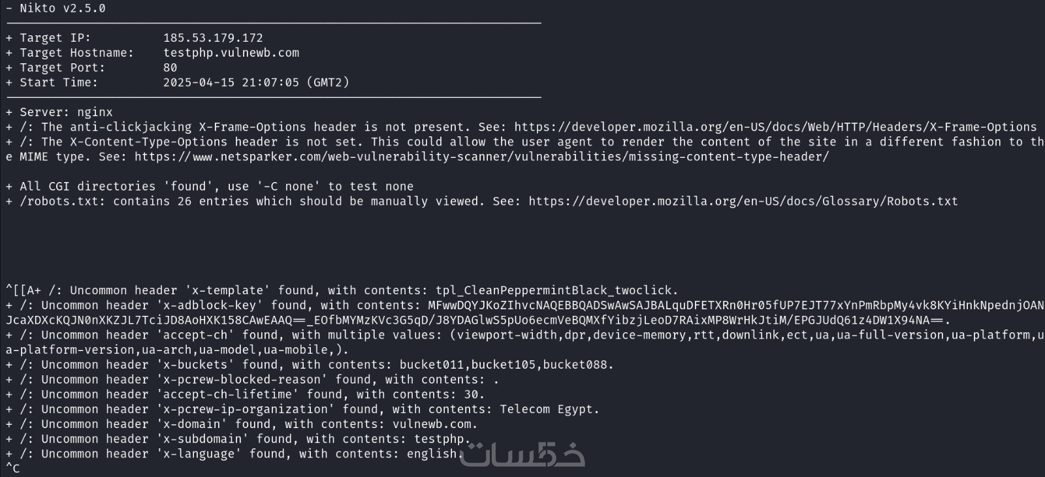Select the hostname testphp.vulnweb.com
This screenshot has height=477, width=1045.
coord(231,53)
